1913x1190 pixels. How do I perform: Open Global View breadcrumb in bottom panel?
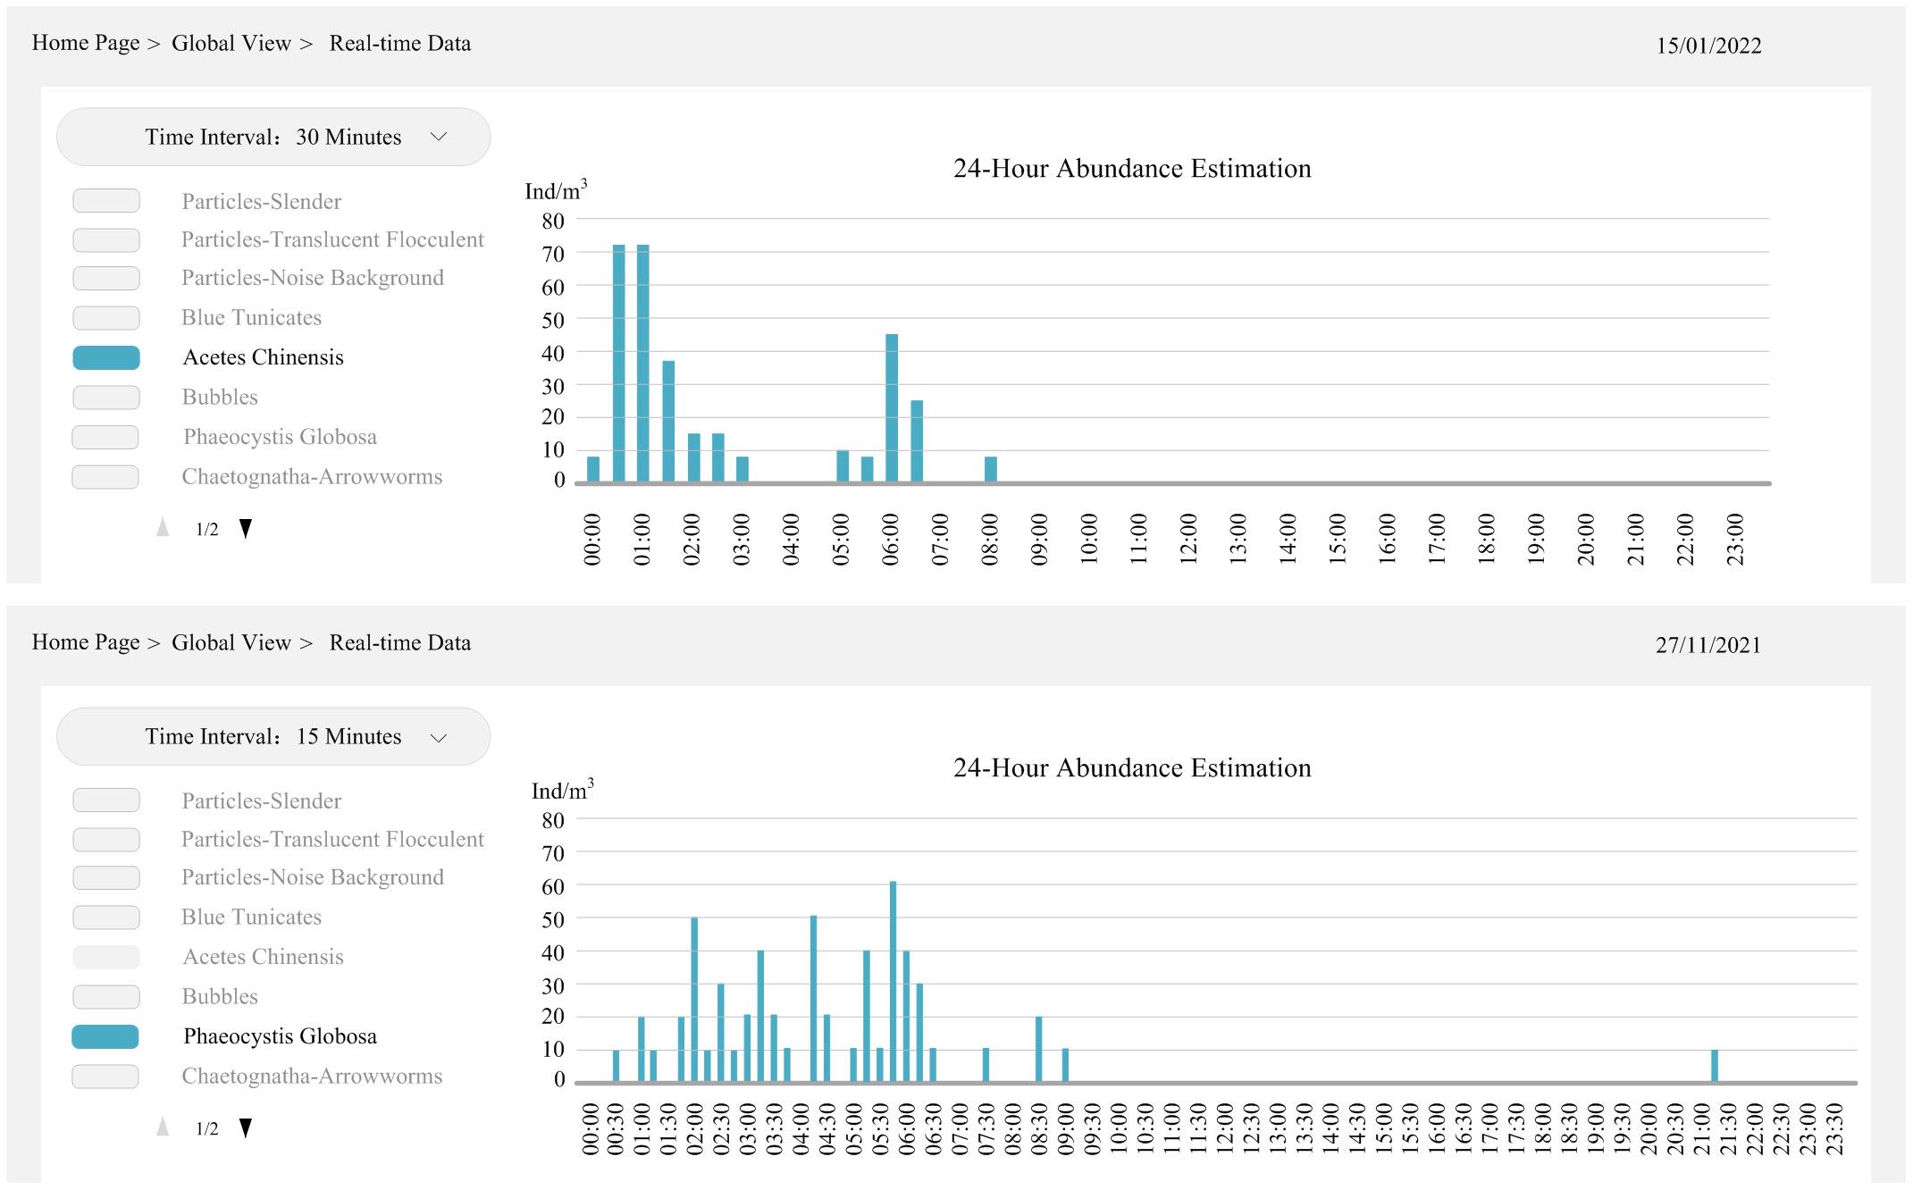(x=231, y=642)
